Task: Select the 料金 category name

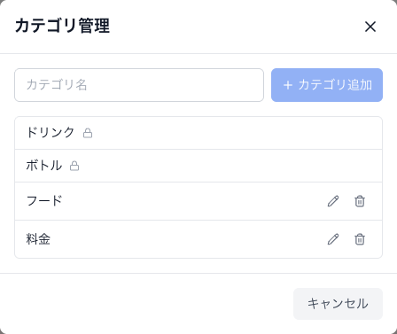Action: click(x=38, y=239)
